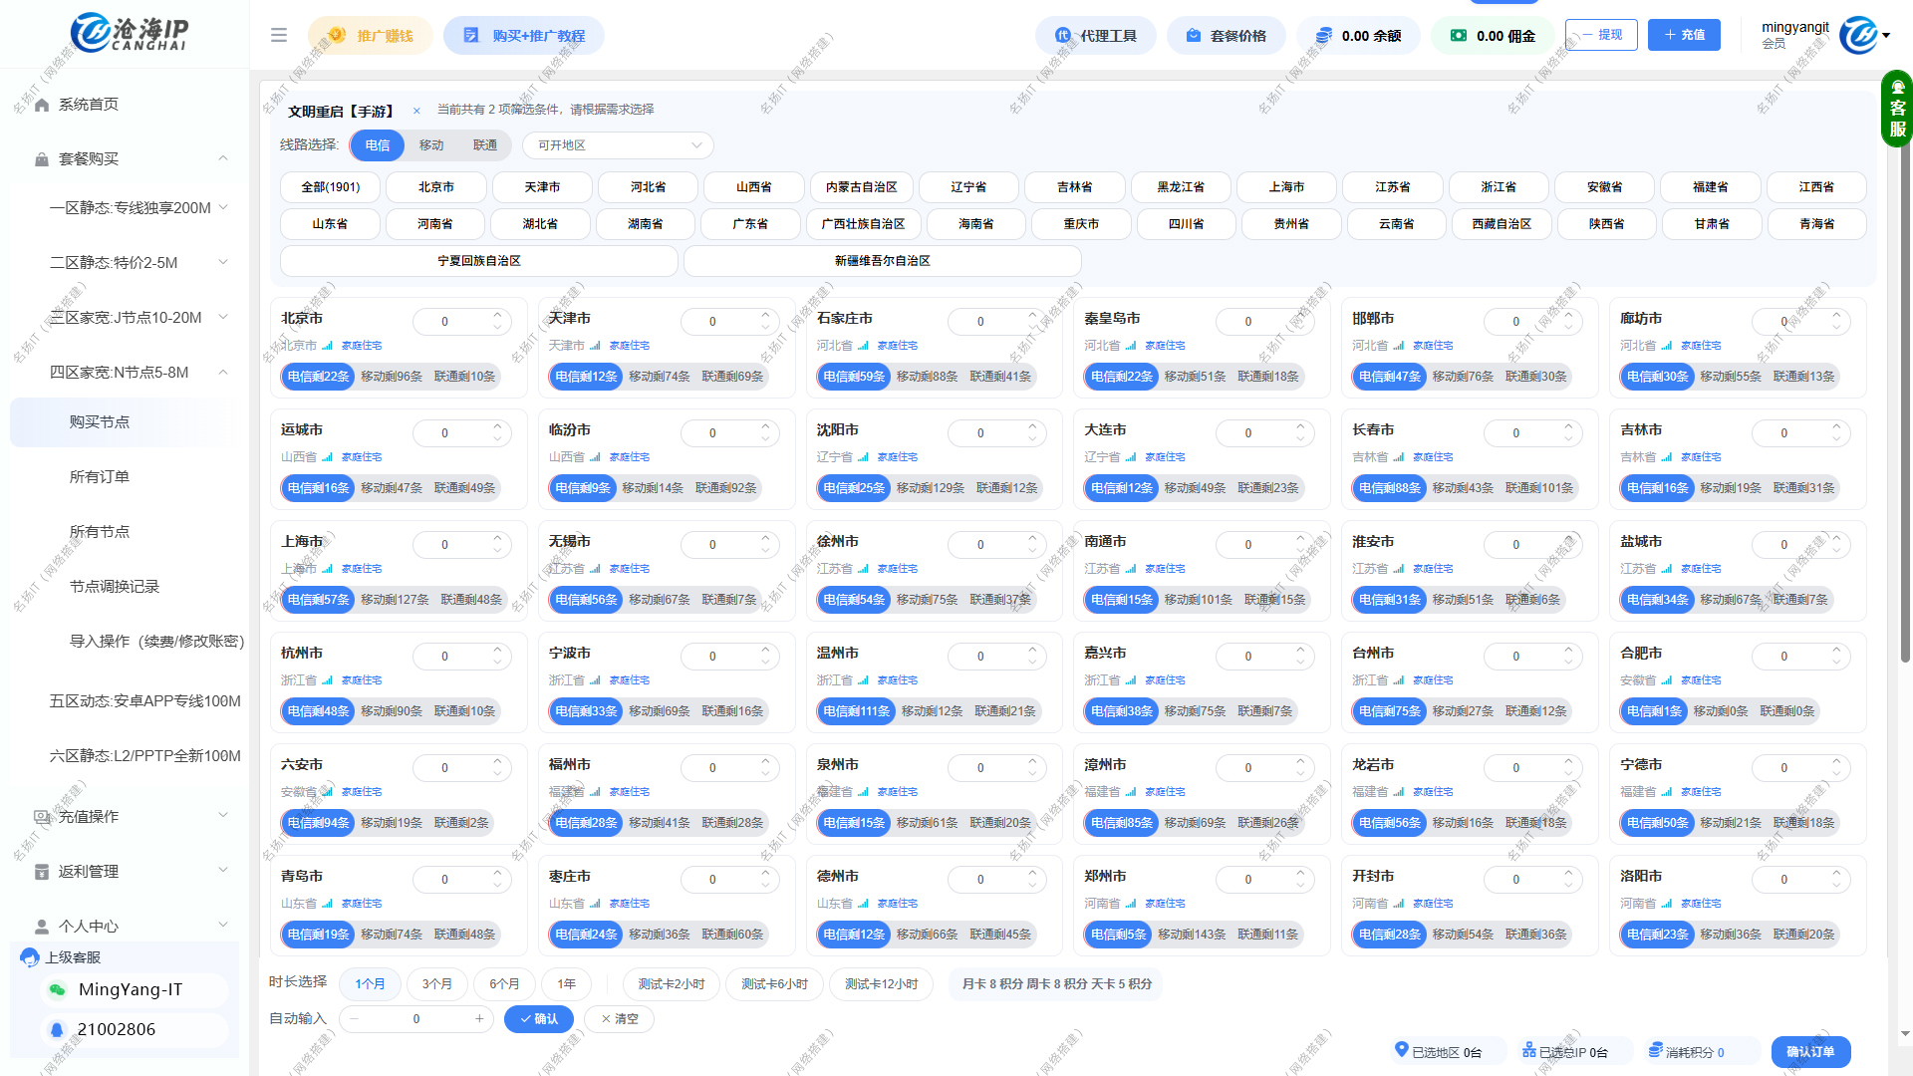Click the WeChat contact MingYang-IT icon
The width and height of the screenshot is (1913, 1076).
57,989
